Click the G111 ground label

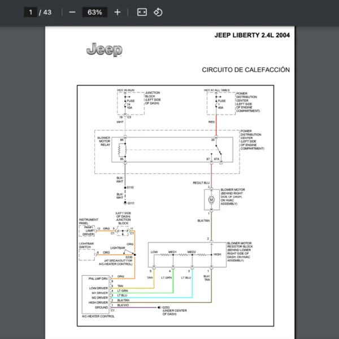(131, 203)
